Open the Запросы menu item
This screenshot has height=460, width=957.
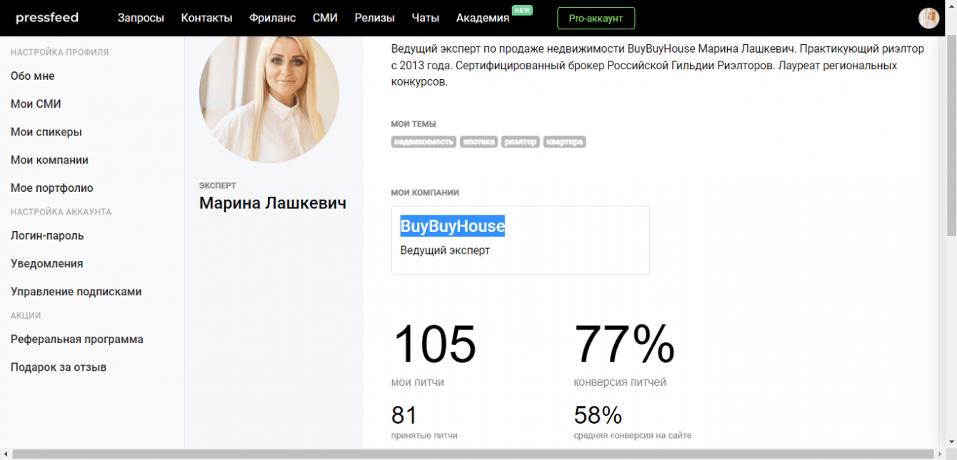coord(141,18)
